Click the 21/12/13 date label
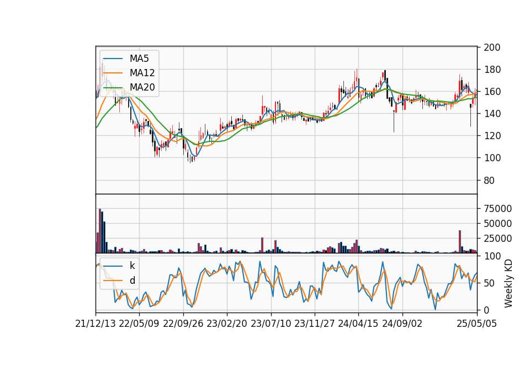Screen dimensions: 530x381 (x=96, y=324)
